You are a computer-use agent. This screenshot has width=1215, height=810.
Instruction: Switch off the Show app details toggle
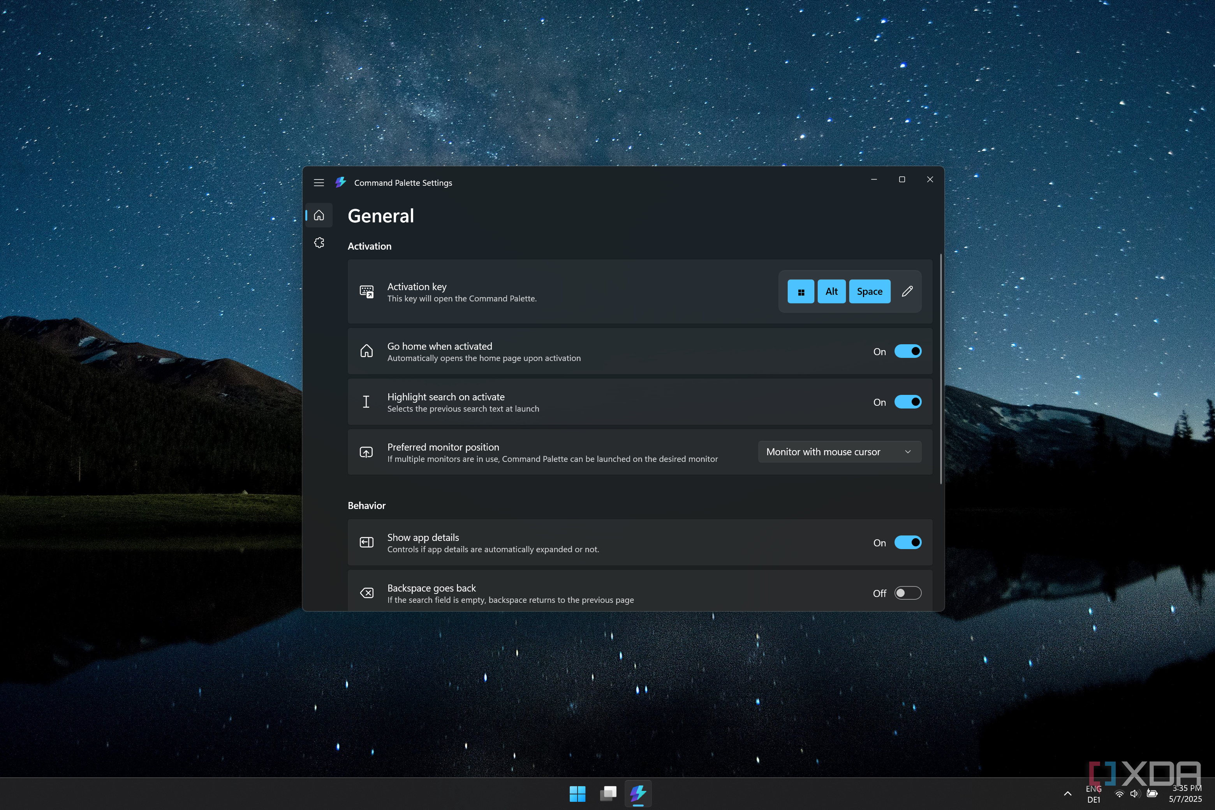(x=908, y=542)
